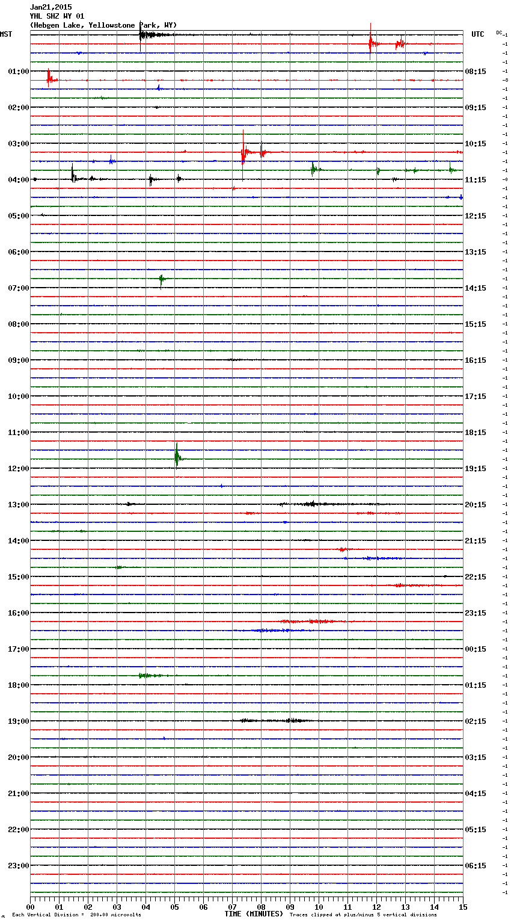Click the MST timezone label
Screen dimensions: 511x923
6,34
